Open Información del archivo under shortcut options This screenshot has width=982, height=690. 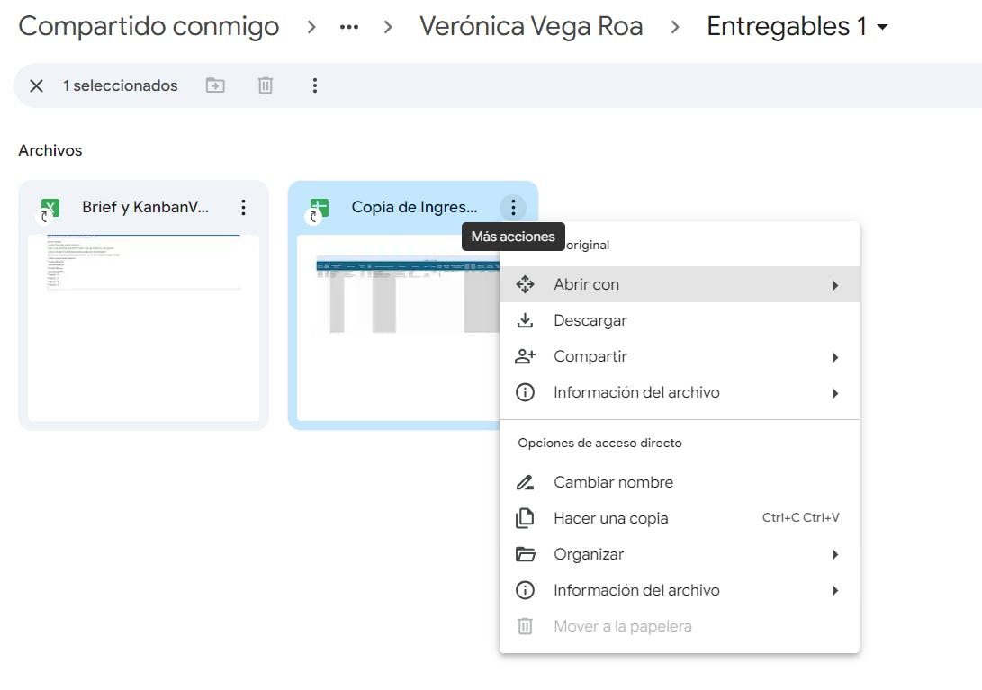coord(636,591)
